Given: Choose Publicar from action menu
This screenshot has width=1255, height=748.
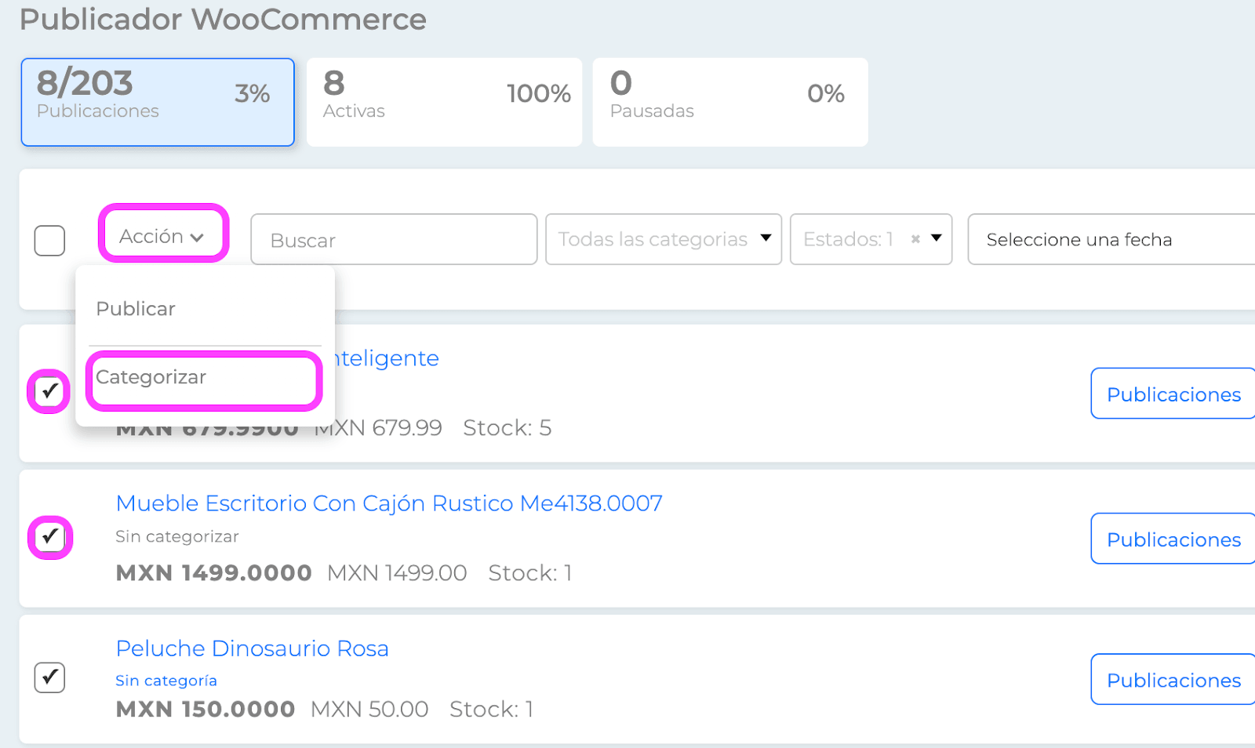Looking at the screenshot, I should (136, 309).
